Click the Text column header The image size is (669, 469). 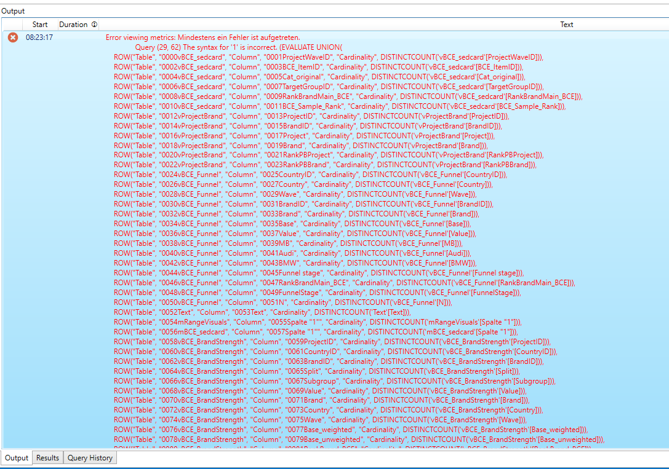click(566, 25)
